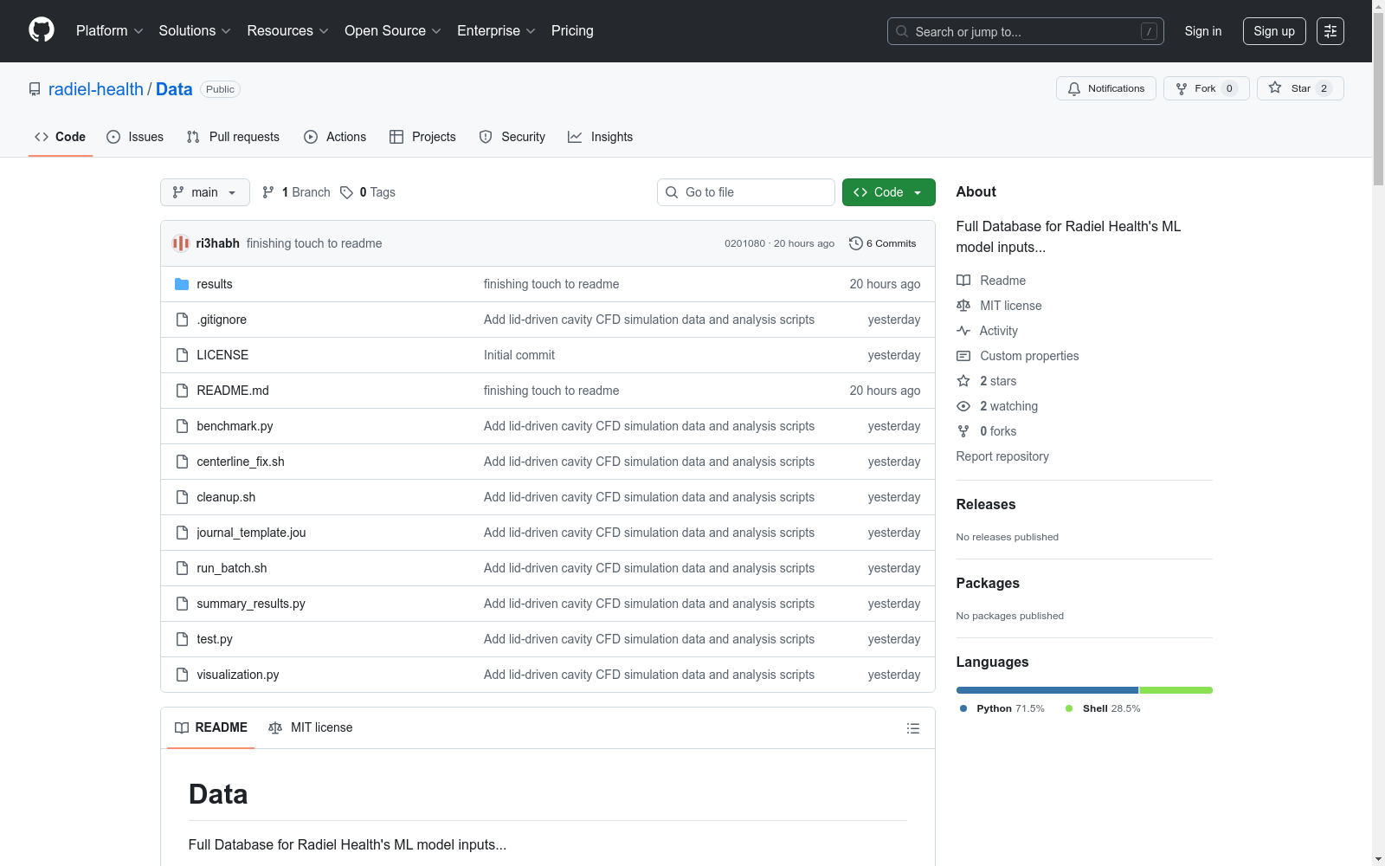Click the star icon beside 2 stars
Image resolution: width=1385 pixels, height=866 pixels.
(963, 381)
